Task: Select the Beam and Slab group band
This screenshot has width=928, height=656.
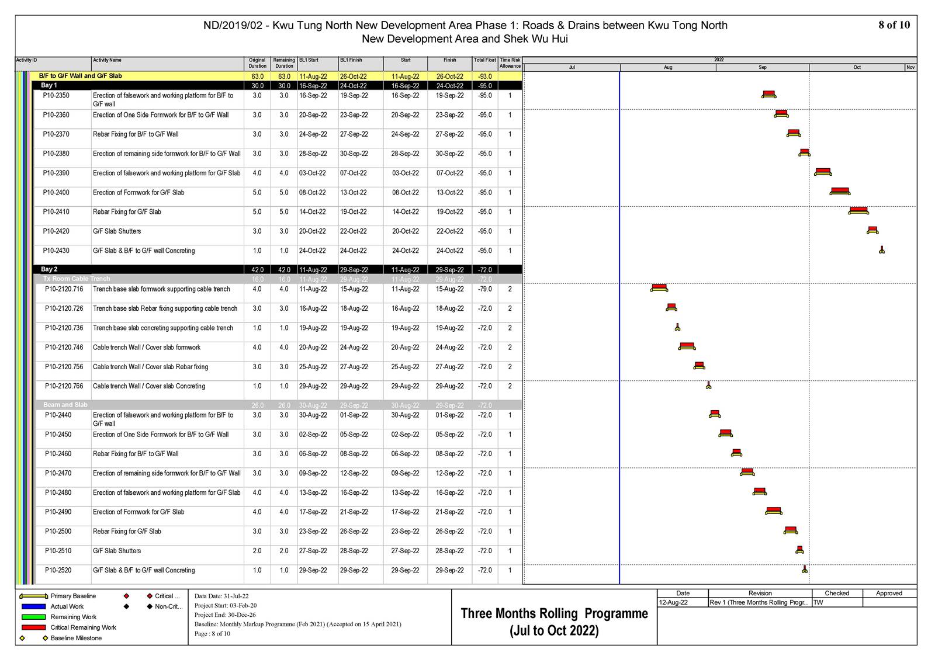Action: (278, 405)
